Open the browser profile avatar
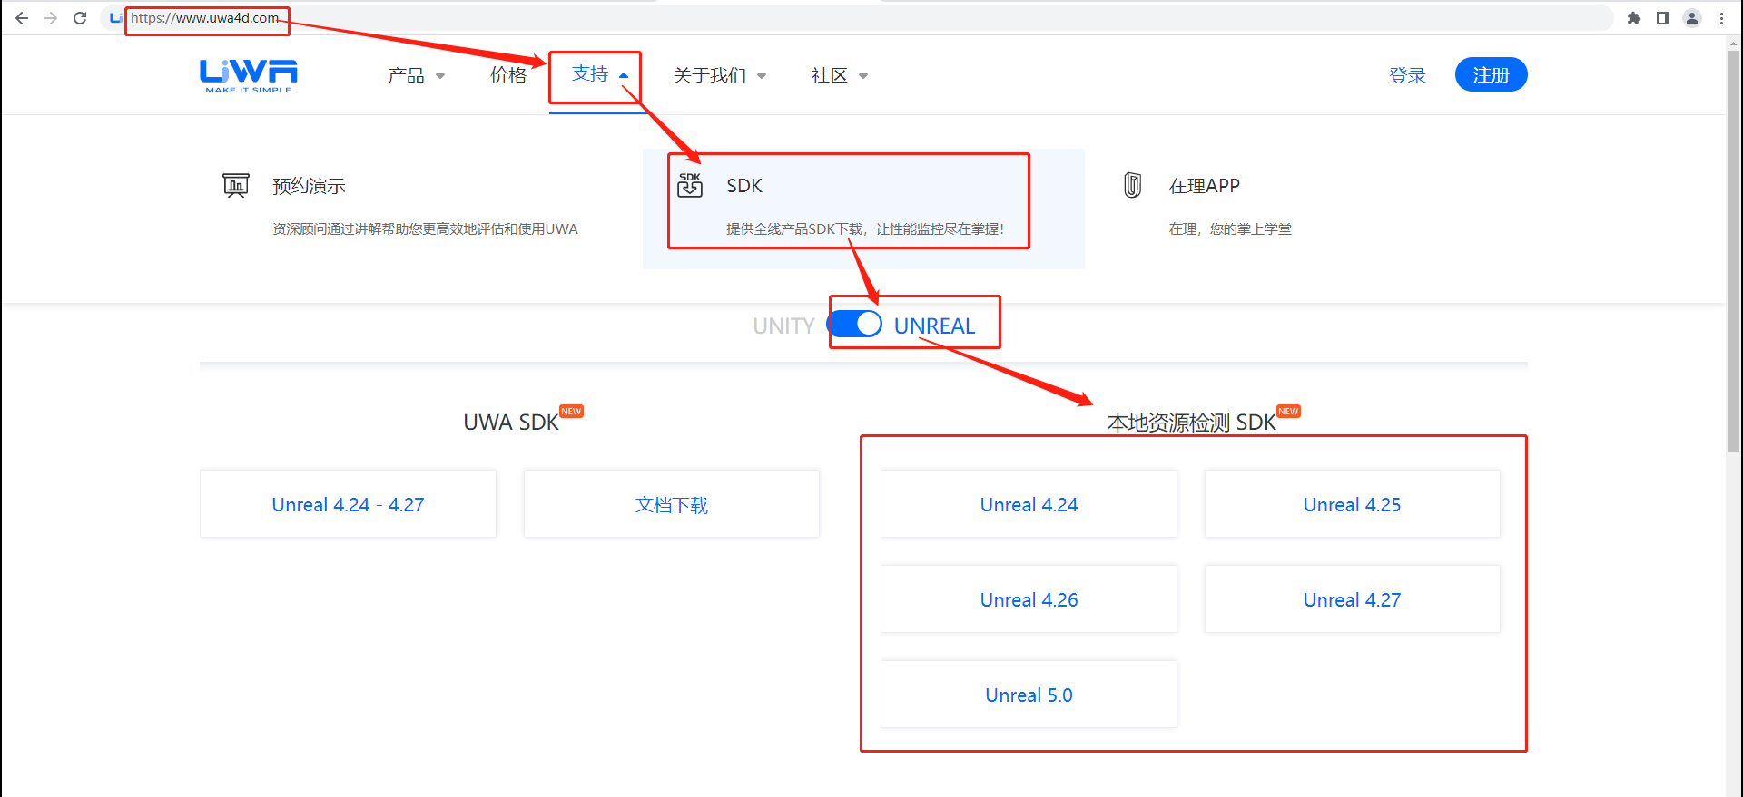 [x=1692, y=18]
